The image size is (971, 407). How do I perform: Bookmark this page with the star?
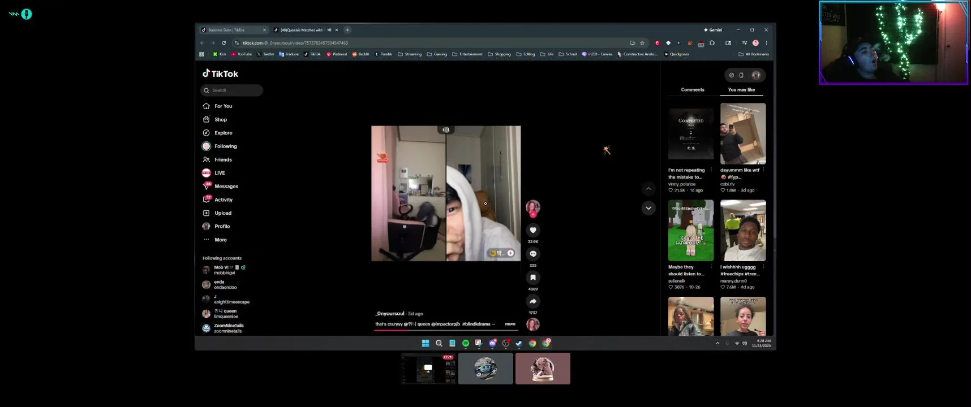[x=642, y=43]
